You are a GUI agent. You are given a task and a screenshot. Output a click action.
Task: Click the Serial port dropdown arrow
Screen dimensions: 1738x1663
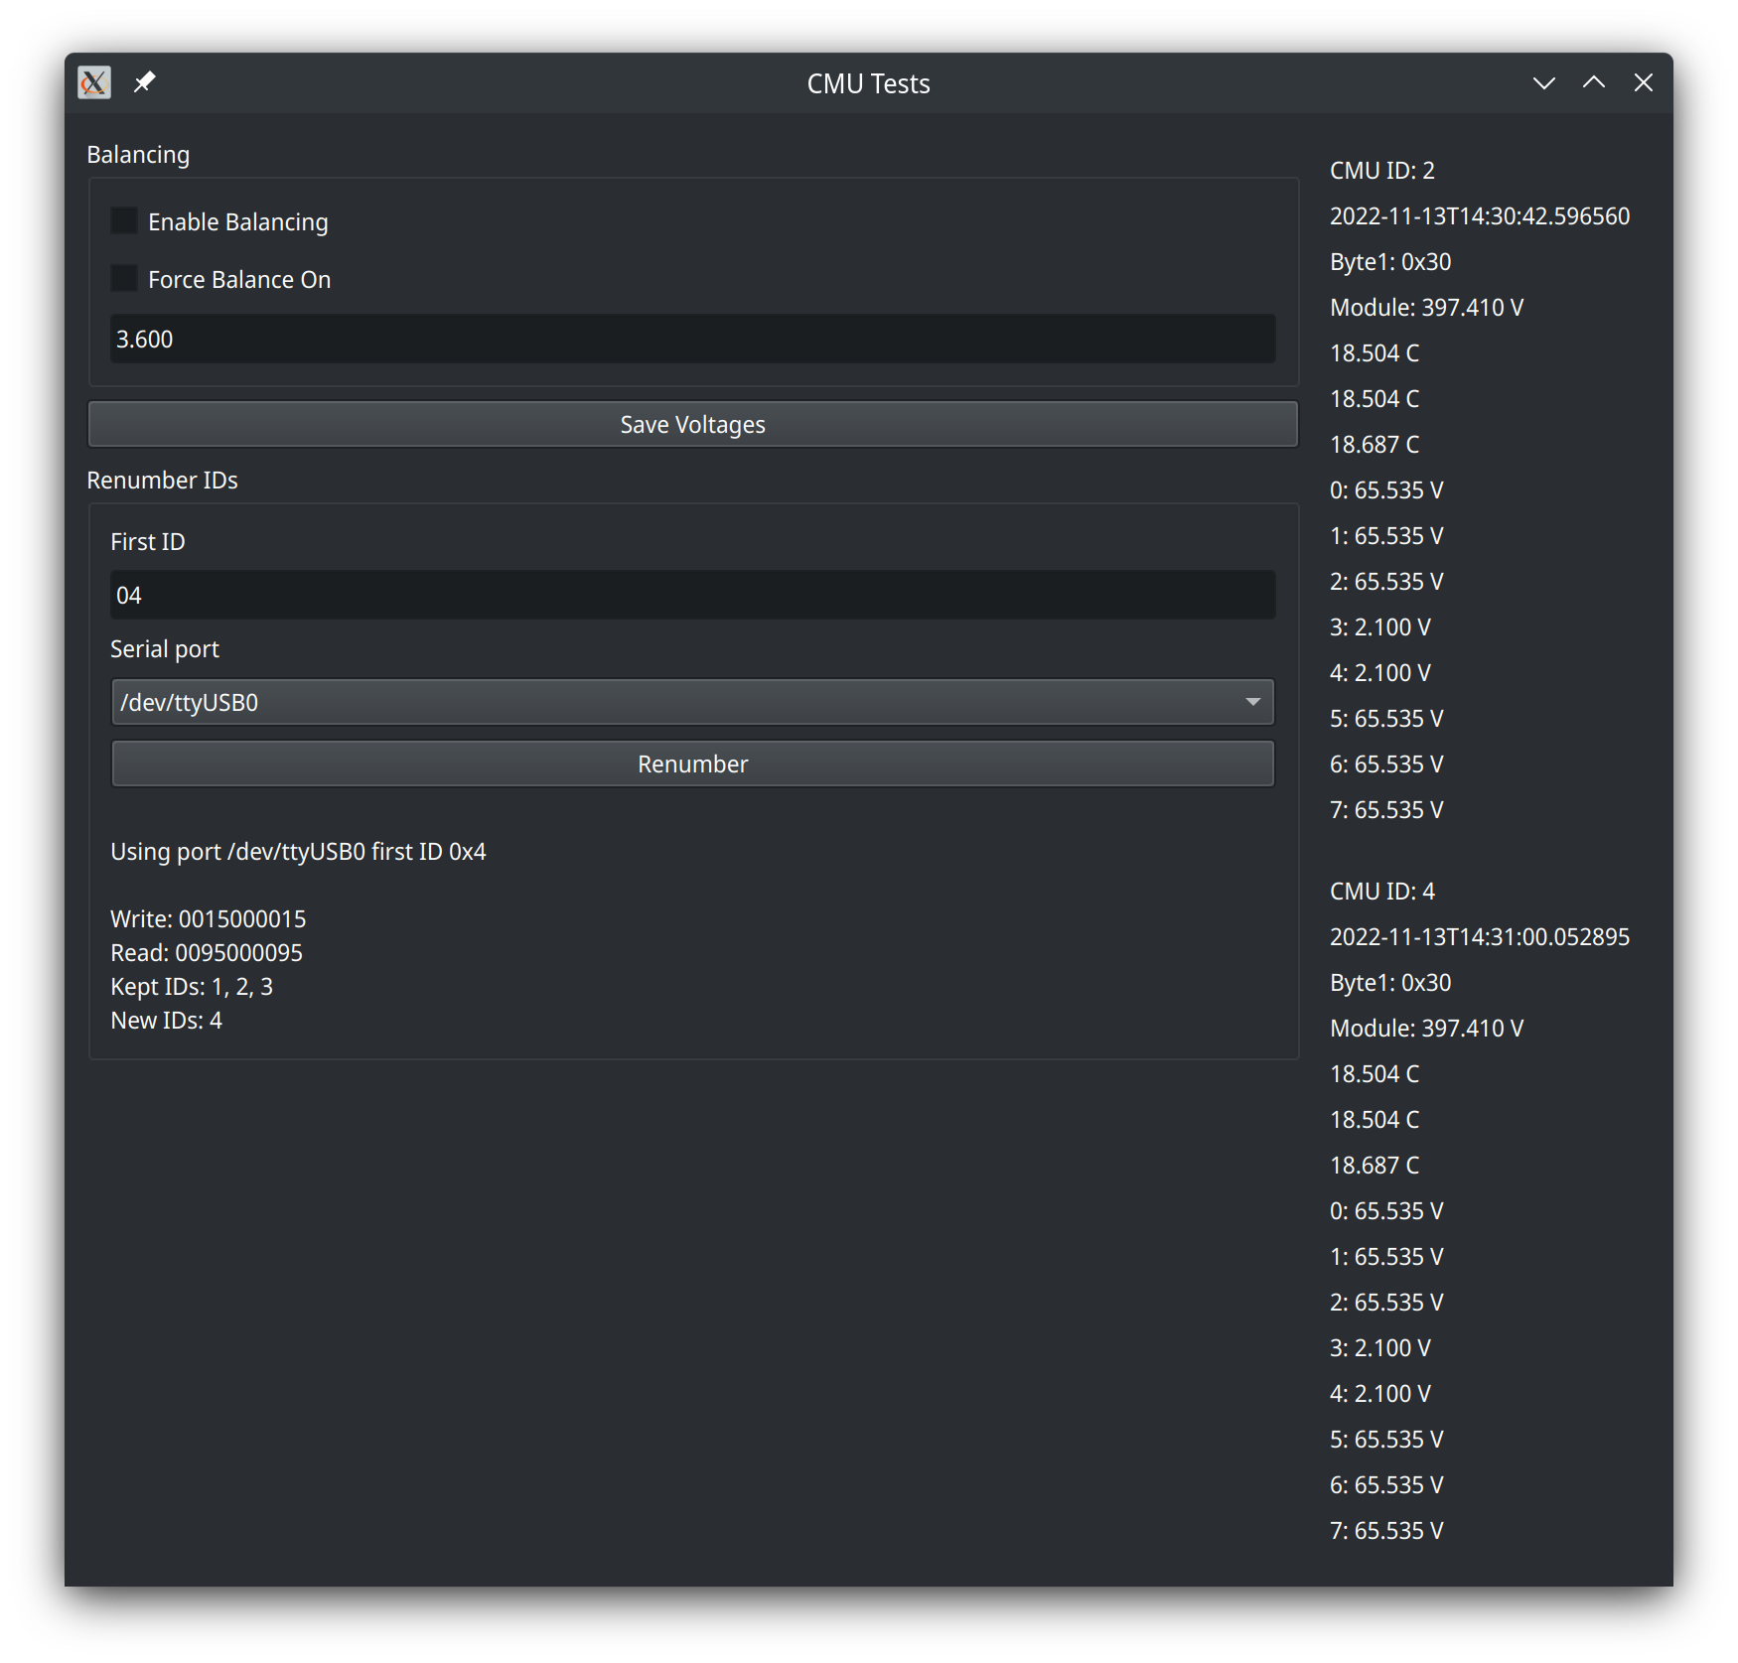(x=1252, y=703)
